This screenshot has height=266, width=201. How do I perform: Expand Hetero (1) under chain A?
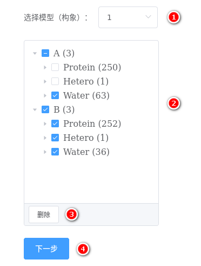[x=45, y=81]
